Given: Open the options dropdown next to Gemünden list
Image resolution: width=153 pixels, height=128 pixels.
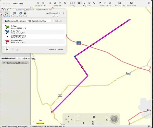Looking at the screenshot, I should [25, 58].
